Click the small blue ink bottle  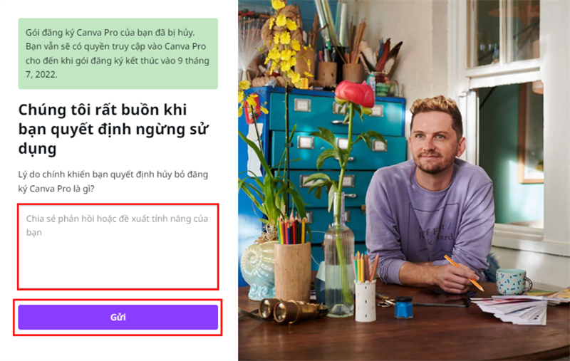tap(403, 308)
